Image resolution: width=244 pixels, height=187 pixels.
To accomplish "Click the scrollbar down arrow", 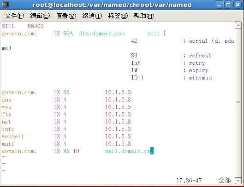I will (238, 181).
